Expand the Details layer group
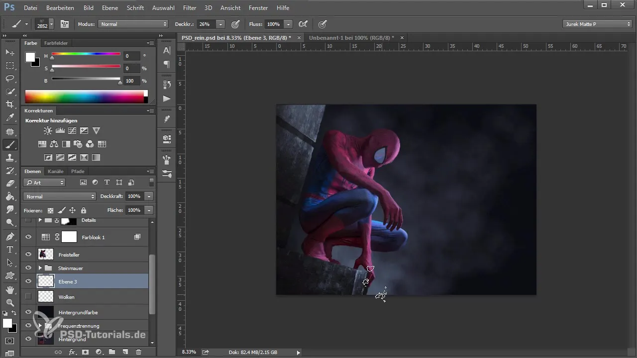The image size is (637, 358). (x=40, y=220)
